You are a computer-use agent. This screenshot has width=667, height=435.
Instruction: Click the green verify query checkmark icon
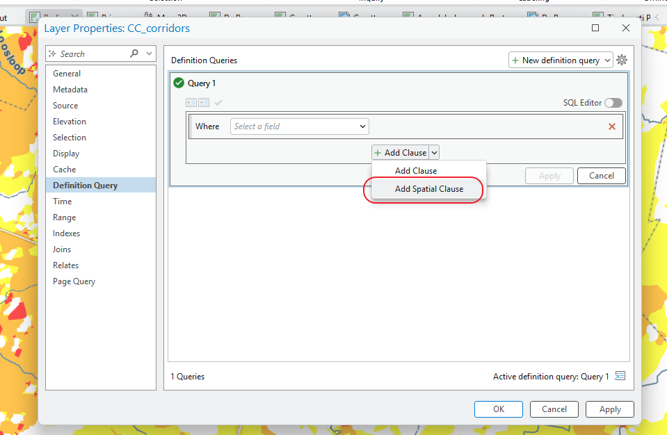(x=218, y=102)
